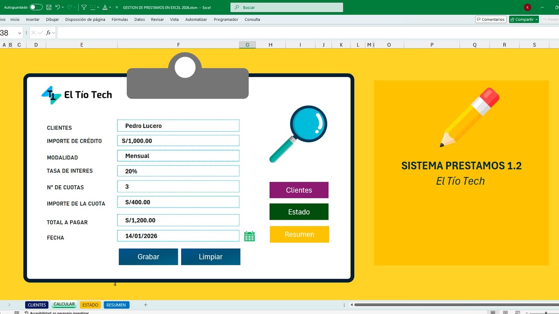Open the Font color dropdown arrow
This screenshot has width=559, height=314.
click(x=110, y=7)
